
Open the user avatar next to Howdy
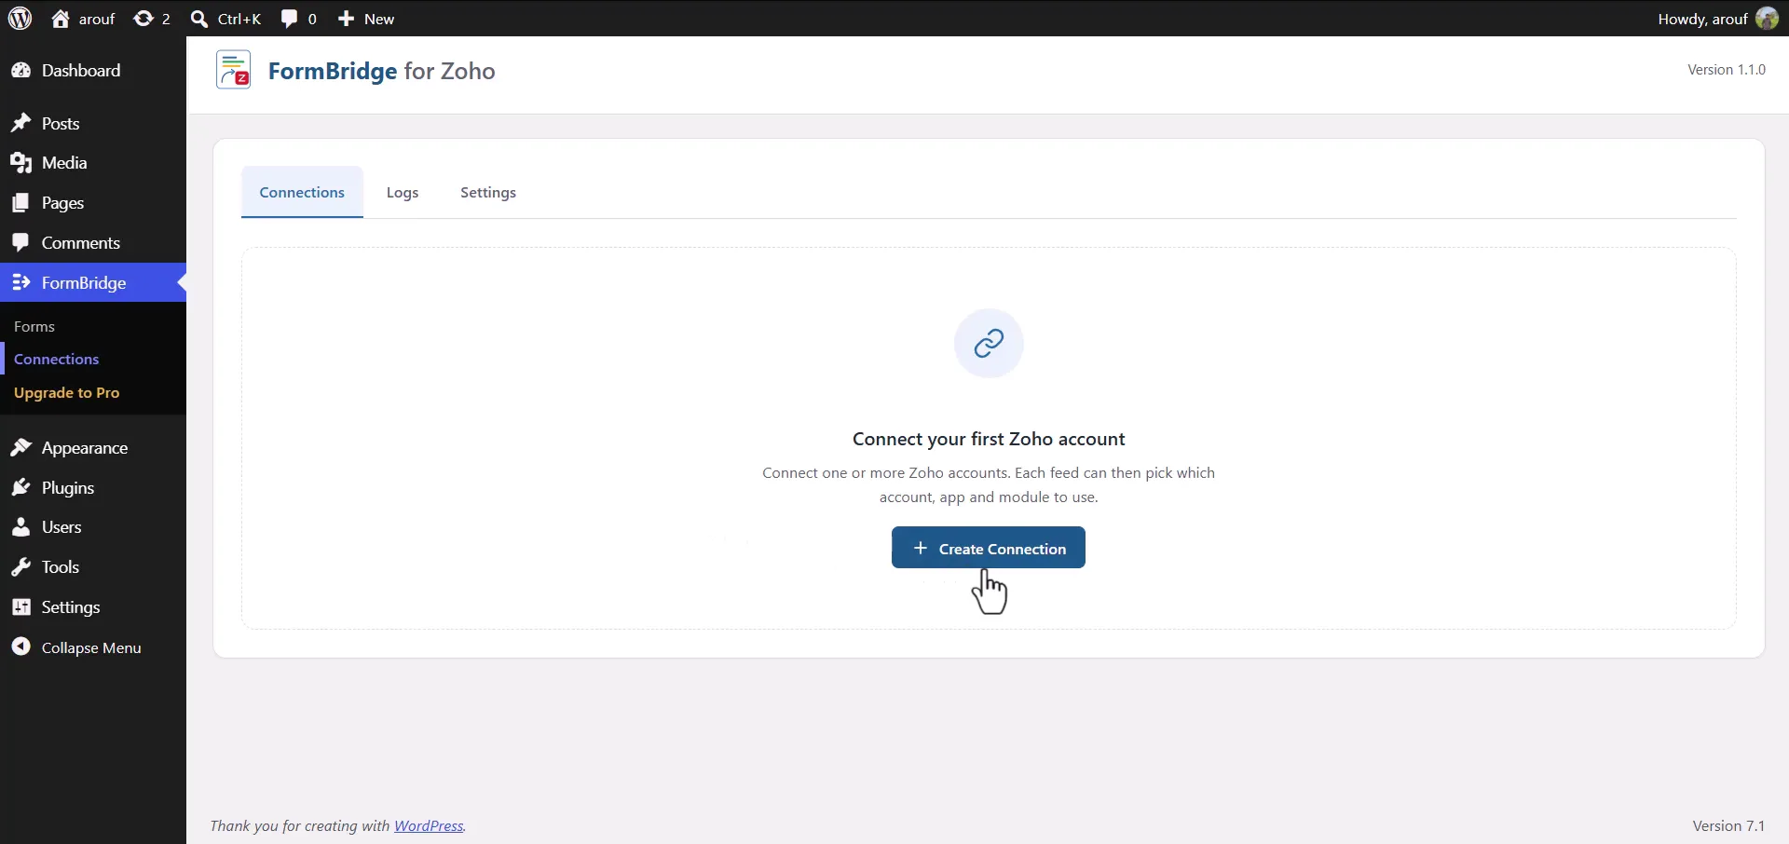coord(1767,19)
